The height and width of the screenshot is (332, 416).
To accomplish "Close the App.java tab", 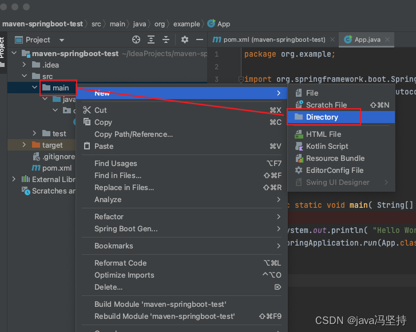I will click(387, 39).
